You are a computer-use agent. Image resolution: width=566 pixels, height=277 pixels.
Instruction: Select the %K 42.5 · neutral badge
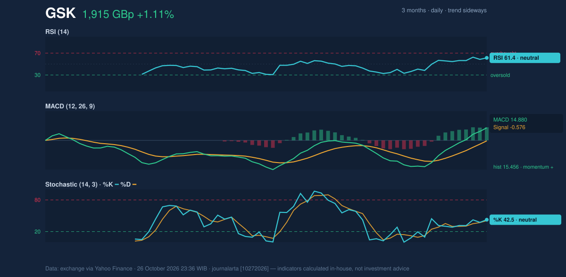[525, 220]
